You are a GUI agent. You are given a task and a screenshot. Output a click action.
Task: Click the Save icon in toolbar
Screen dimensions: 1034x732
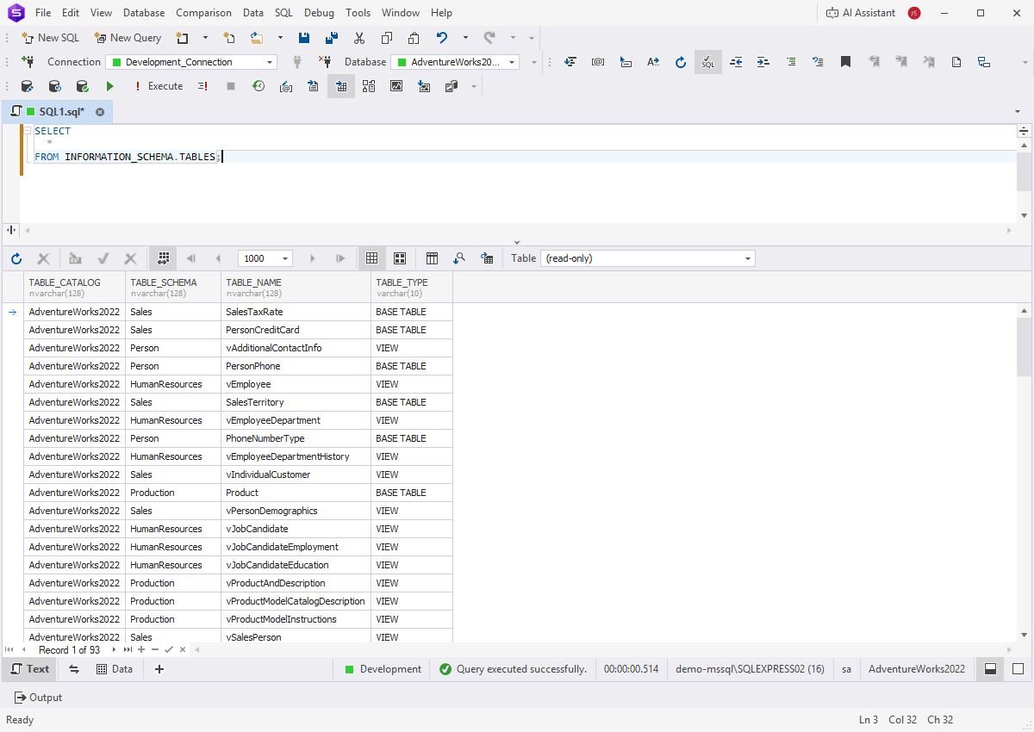coord(304,38)
